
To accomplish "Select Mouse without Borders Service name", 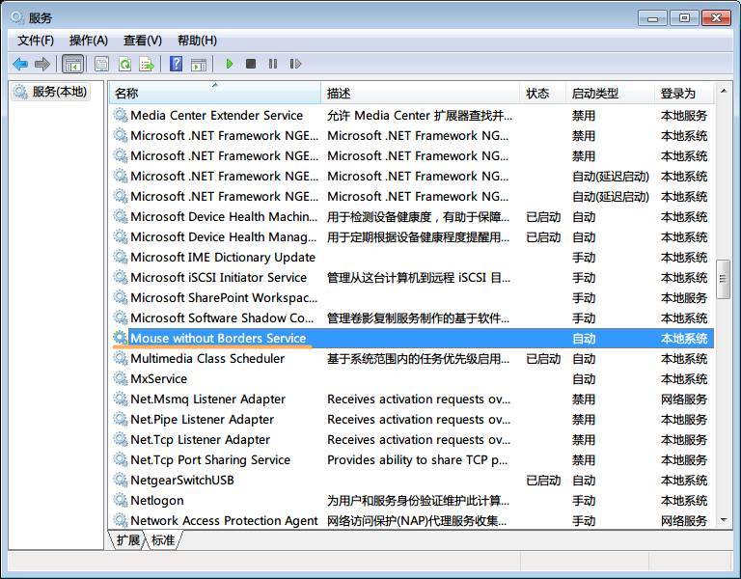I will (218, 338).
